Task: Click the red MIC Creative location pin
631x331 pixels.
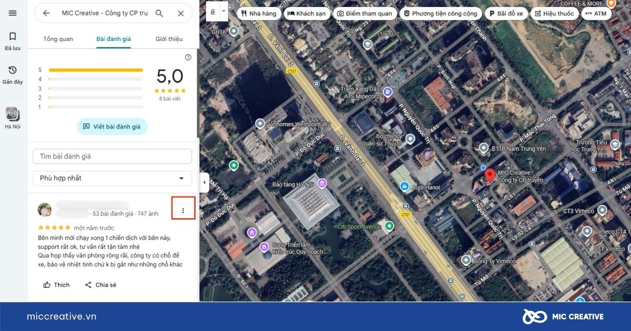Action: click(x=490, y=176)
